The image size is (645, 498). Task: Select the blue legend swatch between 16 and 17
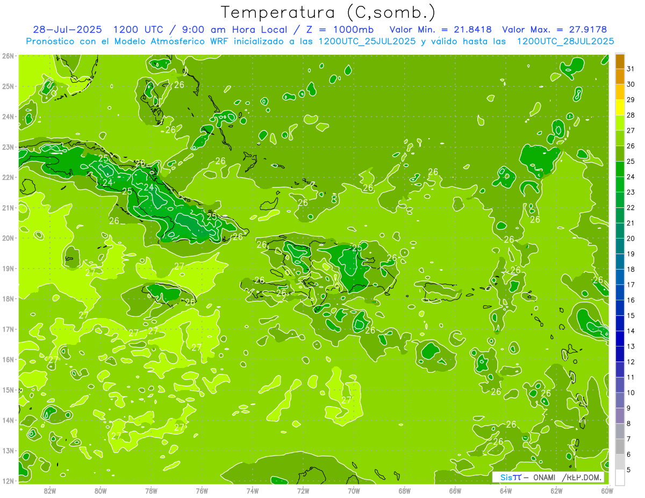tap(620, 292)
